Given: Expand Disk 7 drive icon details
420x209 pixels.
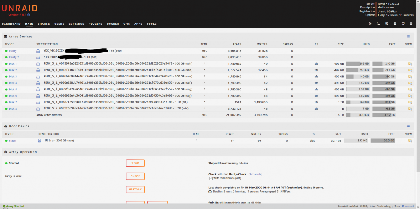Looking at the screenshot, I should pyautogui.click(x=38, y=102).
